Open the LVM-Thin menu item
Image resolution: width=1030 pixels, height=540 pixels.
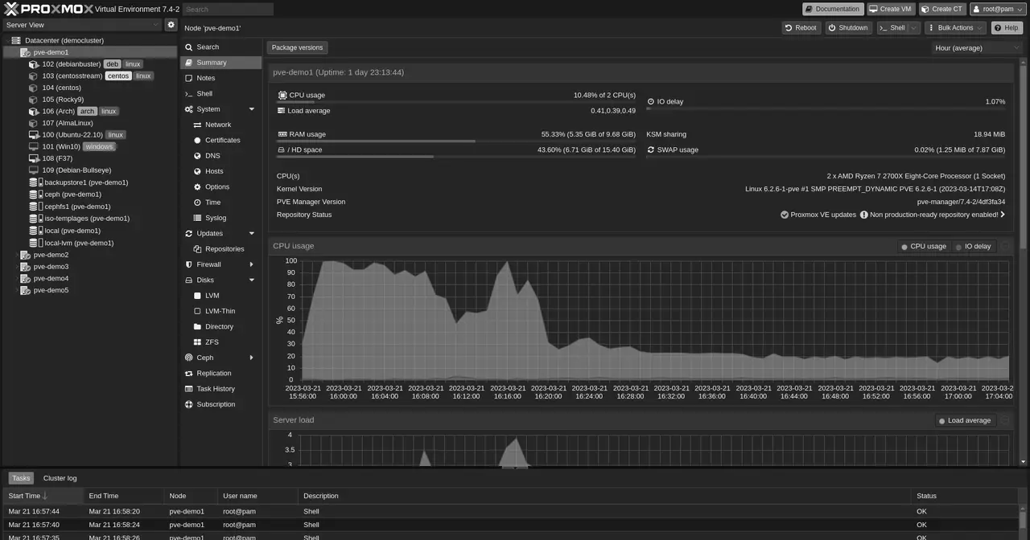221,311
